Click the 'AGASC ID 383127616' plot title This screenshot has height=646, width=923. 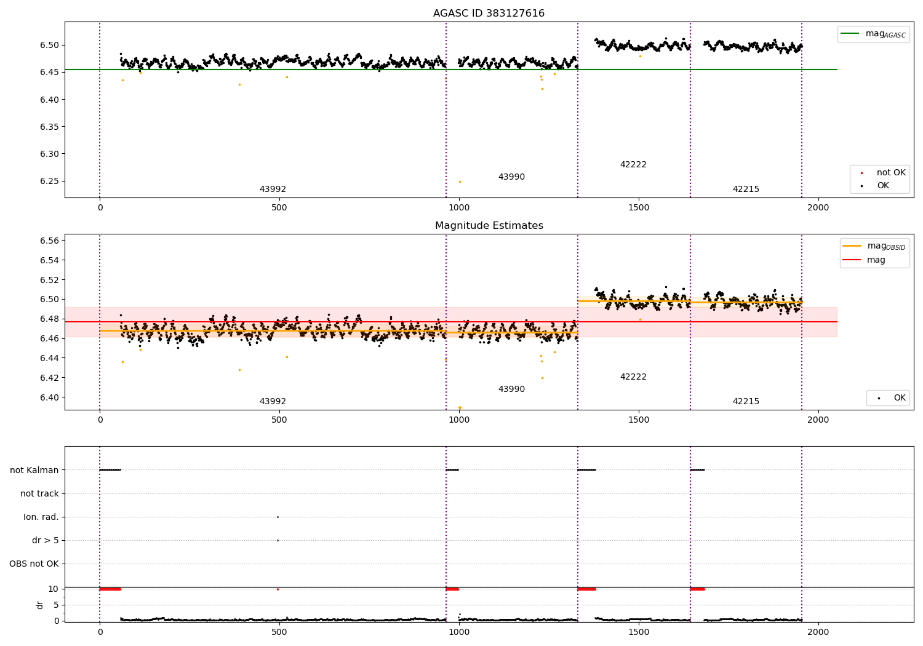point(489,14)
